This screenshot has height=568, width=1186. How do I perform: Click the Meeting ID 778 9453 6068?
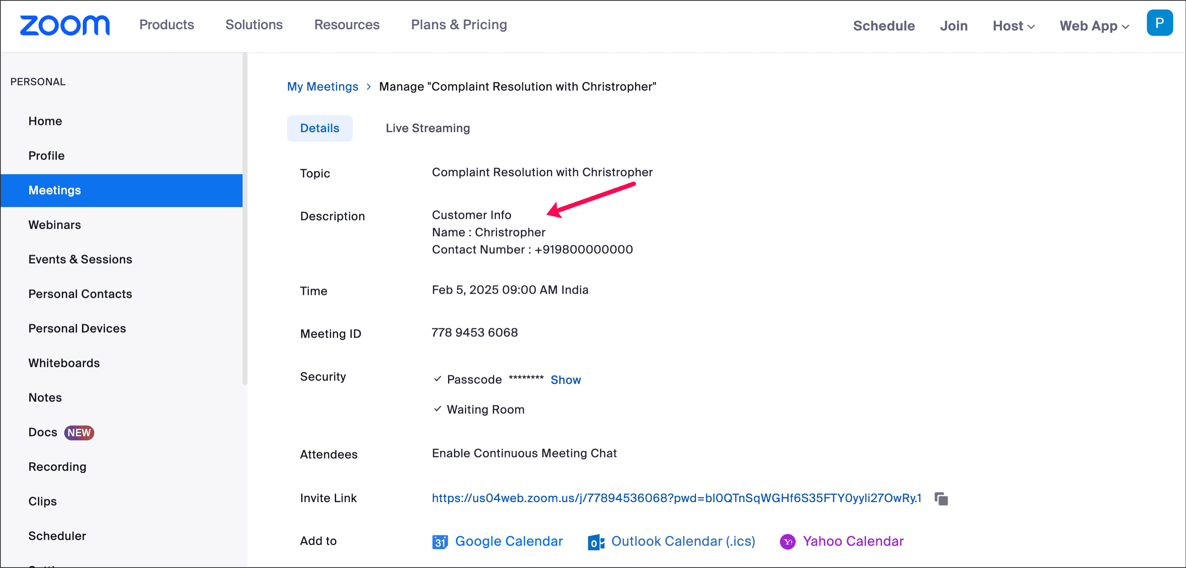pos(475,332)
